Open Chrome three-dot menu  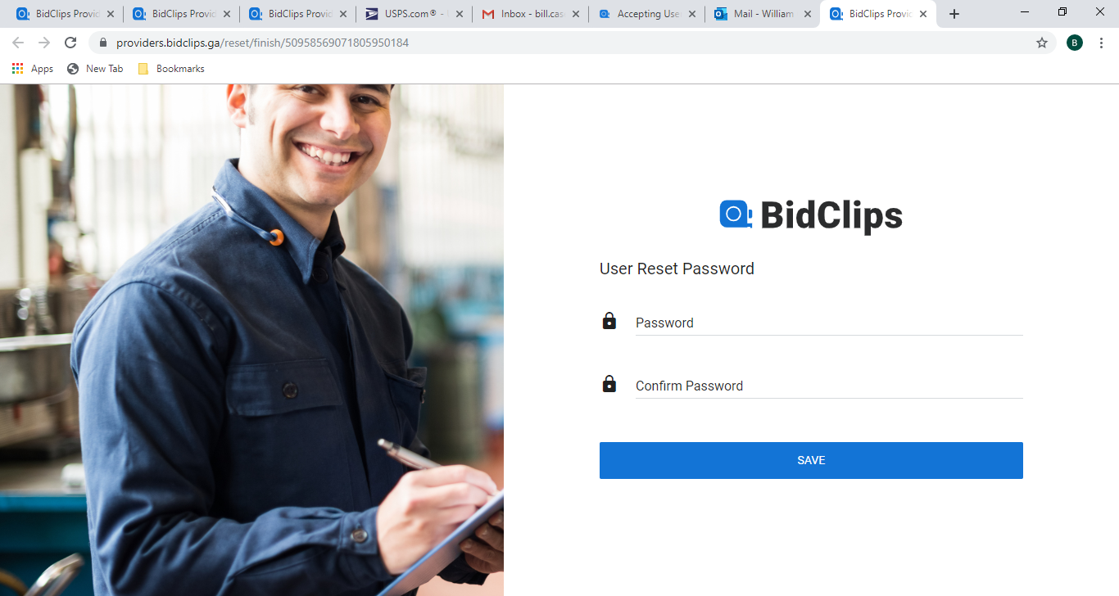click(x=1101, y=43)
